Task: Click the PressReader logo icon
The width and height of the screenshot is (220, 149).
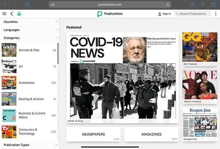Action: click(100, 14)
